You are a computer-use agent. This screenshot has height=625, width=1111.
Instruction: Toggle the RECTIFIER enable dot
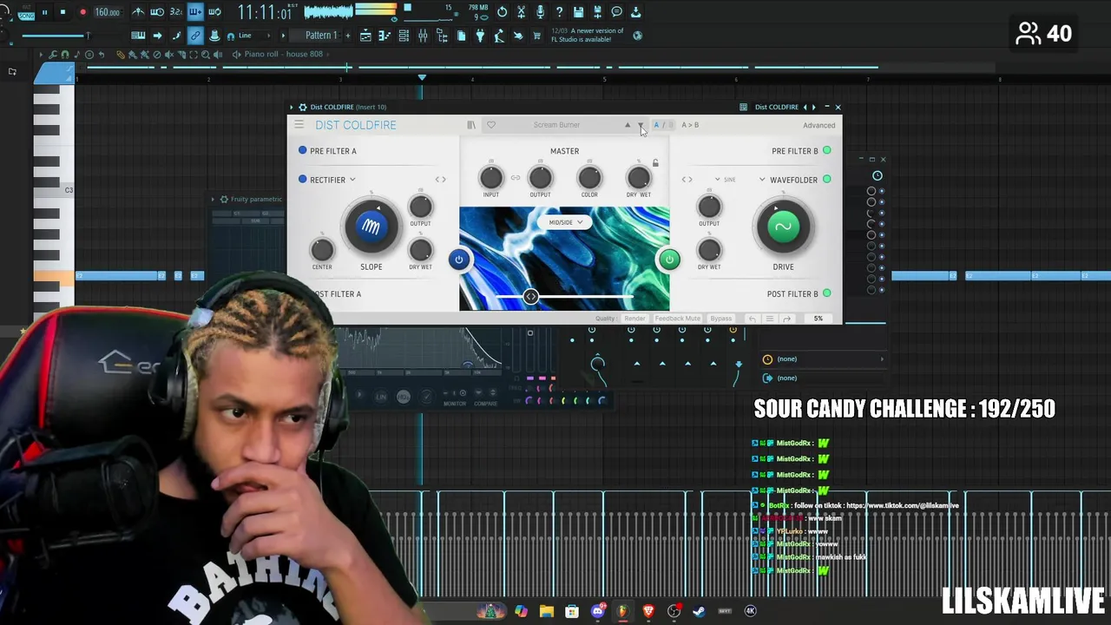[303, 179]
